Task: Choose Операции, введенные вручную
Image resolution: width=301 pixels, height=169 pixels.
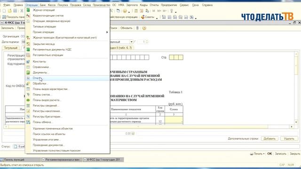Action: (x=51, y=21)
